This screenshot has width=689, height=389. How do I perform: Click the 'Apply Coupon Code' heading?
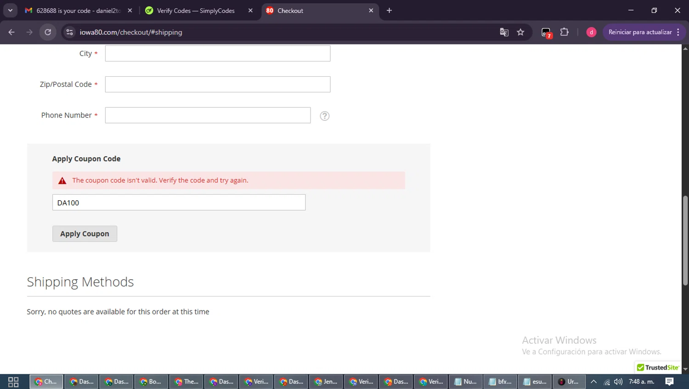pyautogui.click(x=86, y=158)
